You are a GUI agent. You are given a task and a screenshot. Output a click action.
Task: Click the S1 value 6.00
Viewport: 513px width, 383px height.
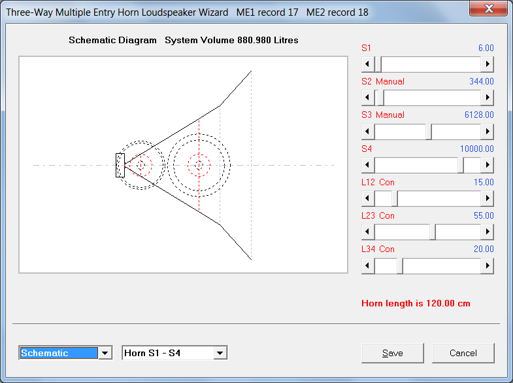pos(486,48)
